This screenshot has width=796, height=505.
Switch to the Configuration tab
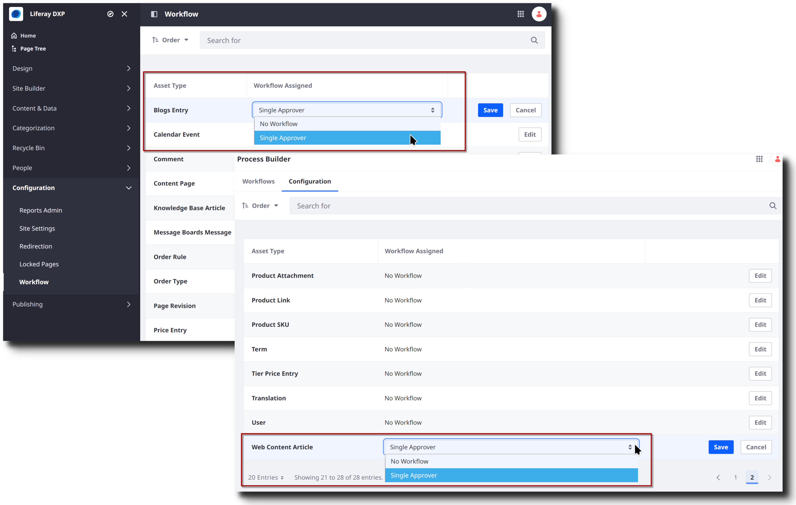click(x=310, y=181)
